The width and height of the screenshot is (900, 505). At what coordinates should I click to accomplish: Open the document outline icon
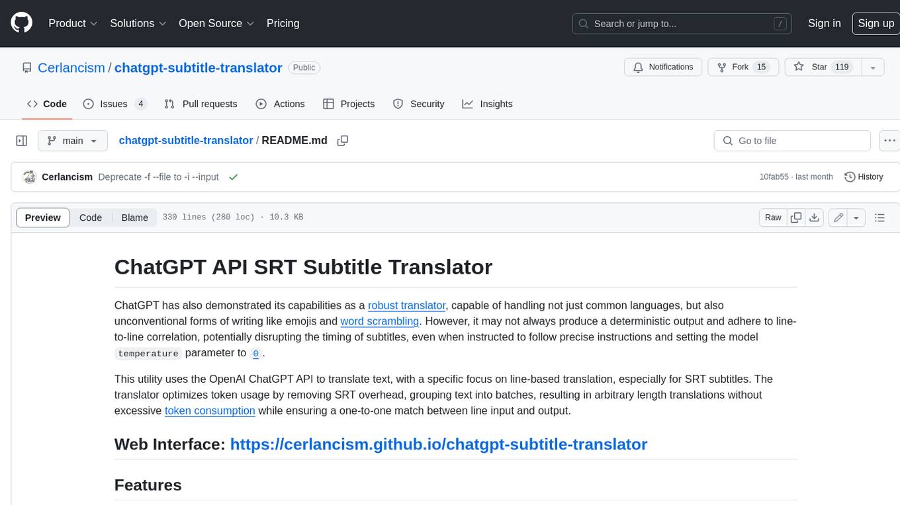879,217
